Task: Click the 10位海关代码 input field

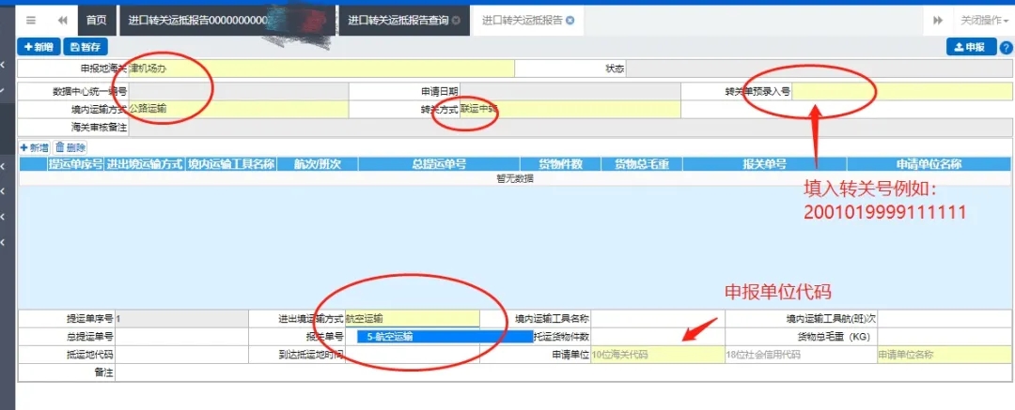Action: click(655, 355)
